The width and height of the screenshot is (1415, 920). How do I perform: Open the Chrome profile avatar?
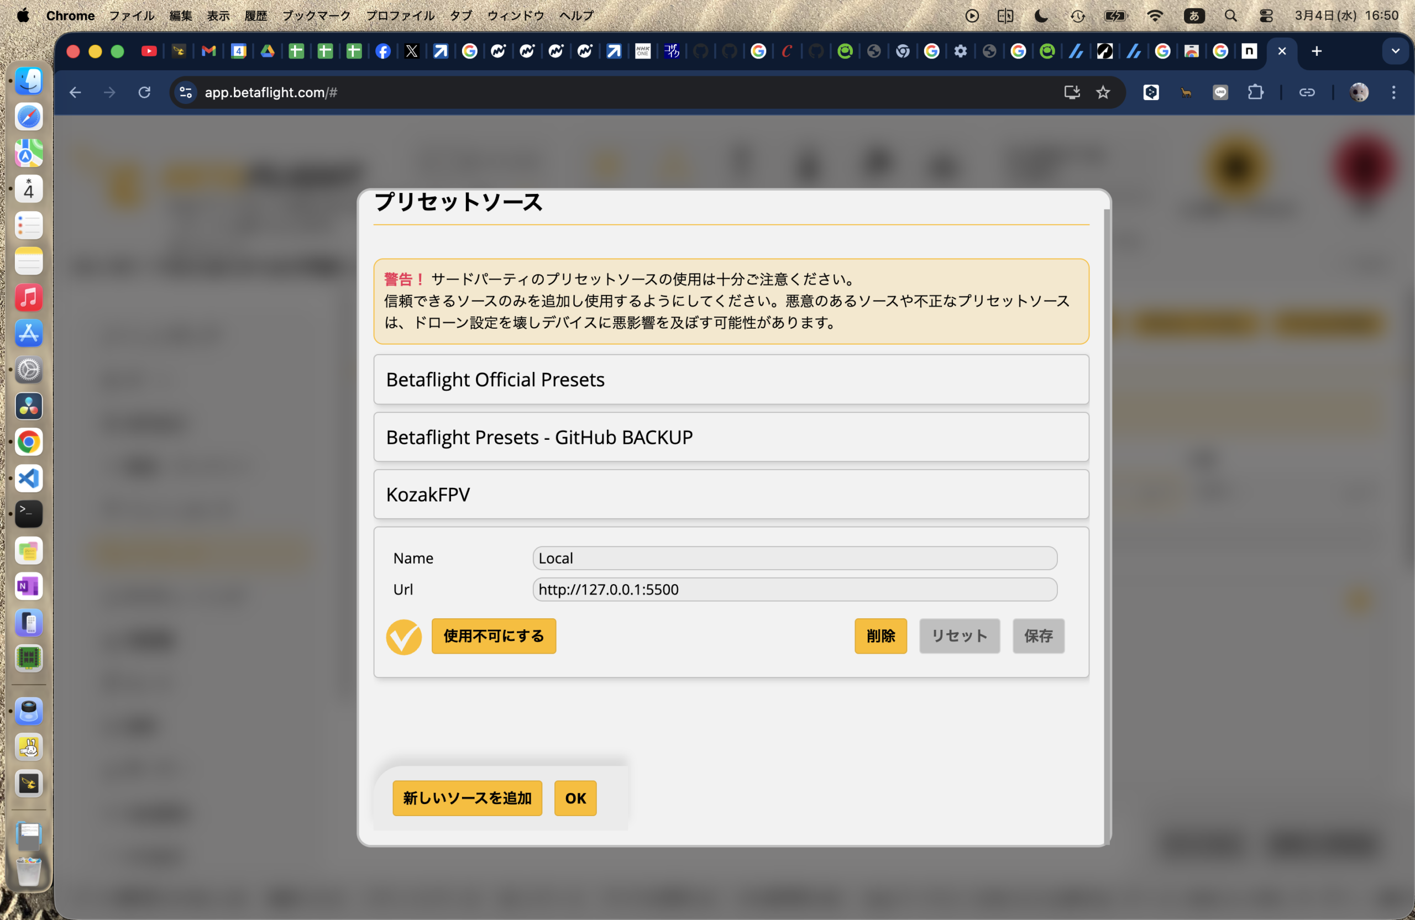coord(1359,93)
